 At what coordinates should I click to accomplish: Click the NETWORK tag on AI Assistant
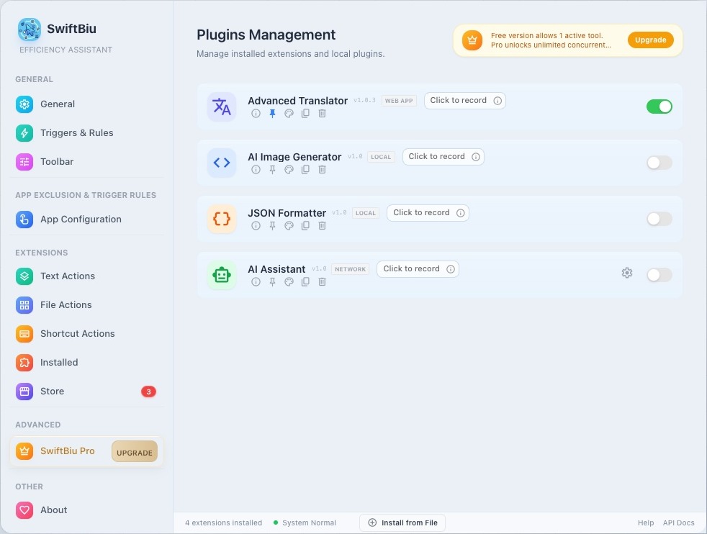point(351,269)
